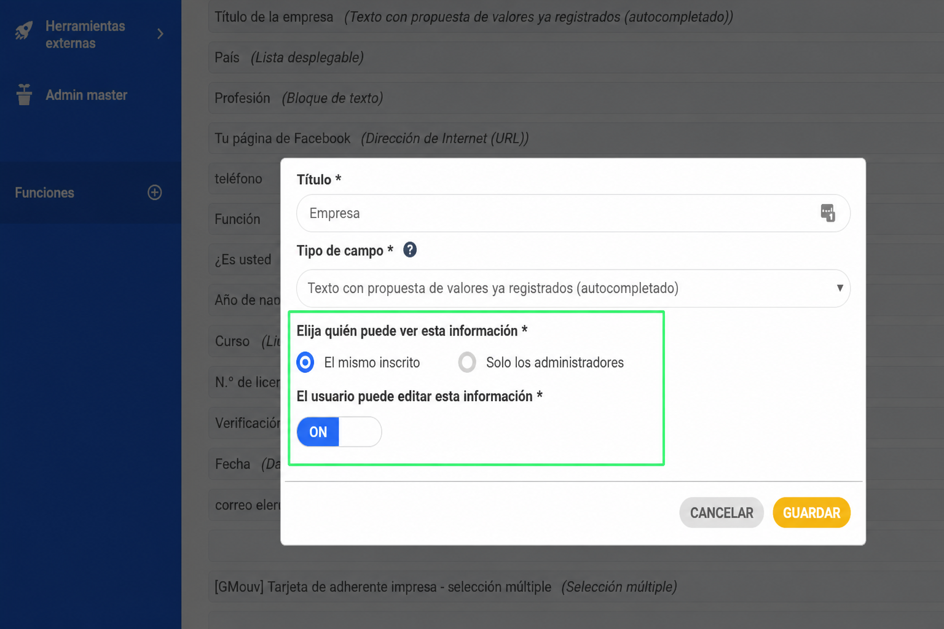The image size is (944, 629).
Task: Select the País field row
Action: pos(576,58)
